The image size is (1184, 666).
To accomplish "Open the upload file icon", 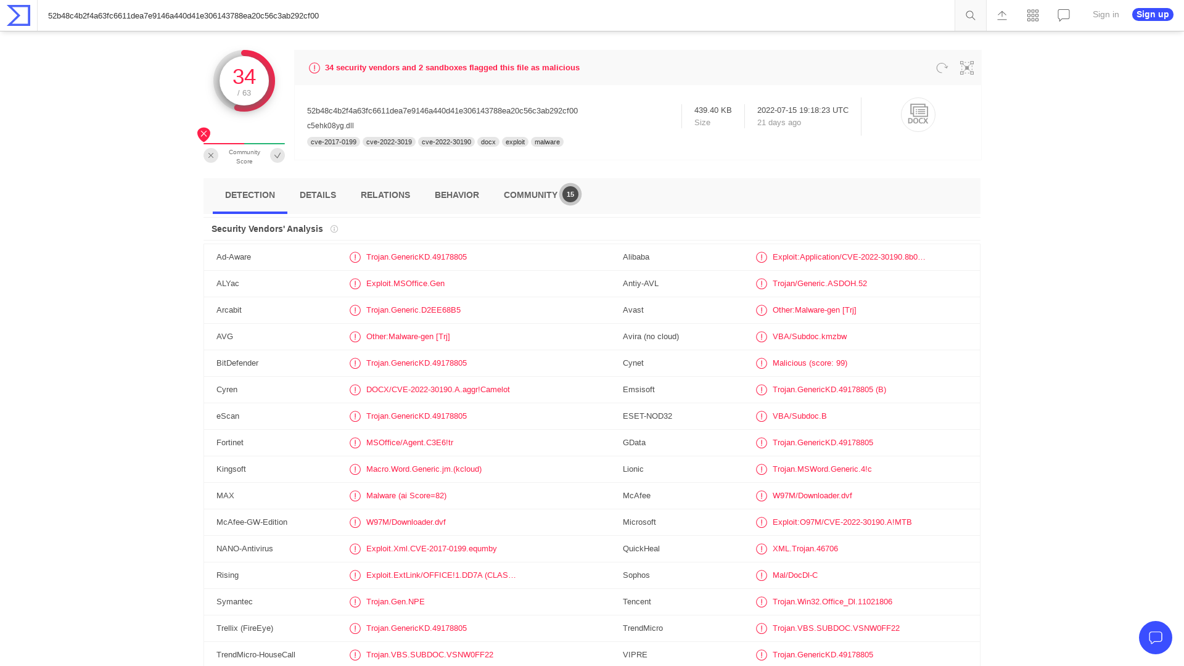I will click(x=1002, y=15).
